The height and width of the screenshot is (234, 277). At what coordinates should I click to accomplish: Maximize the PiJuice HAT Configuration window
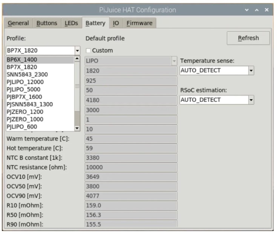pyautogui.click(x=257, y=10)
